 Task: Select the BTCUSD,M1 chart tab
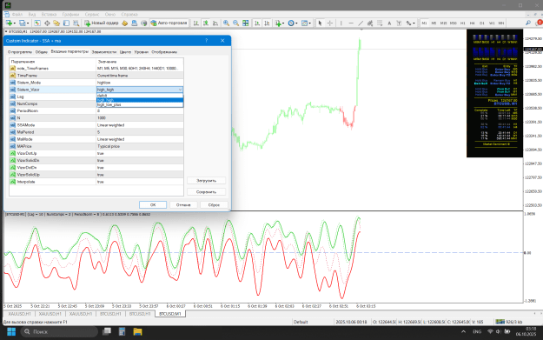click(x=170, y=314)
